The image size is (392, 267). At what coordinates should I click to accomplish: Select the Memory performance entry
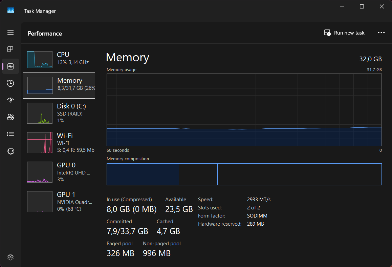tap(59, 86)
